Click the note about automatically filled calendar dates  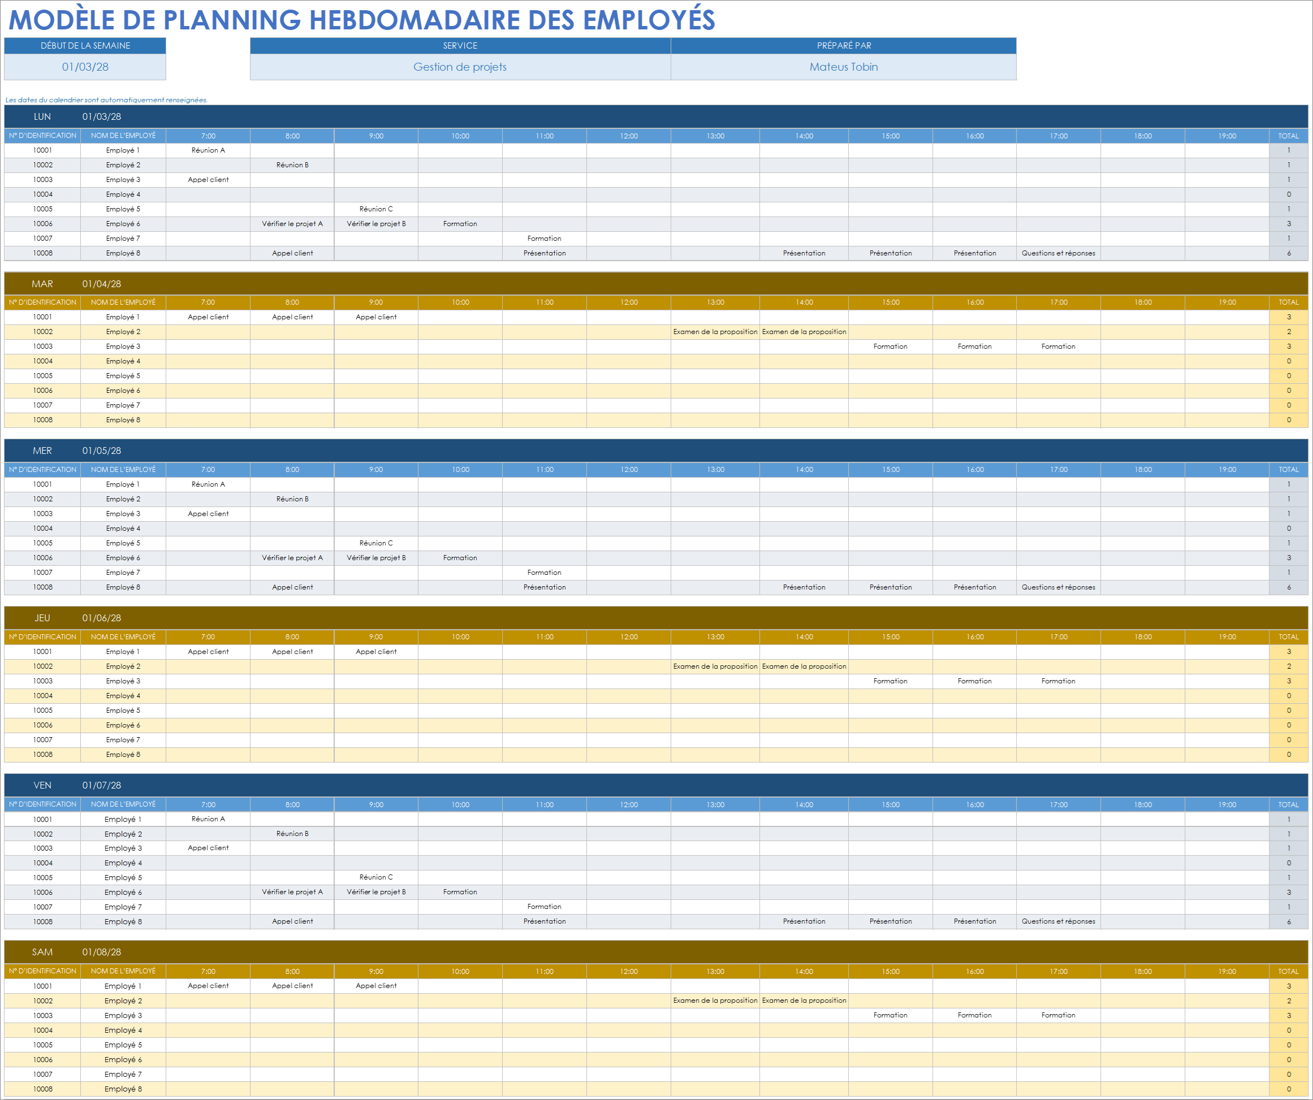(x=106, y=100)
